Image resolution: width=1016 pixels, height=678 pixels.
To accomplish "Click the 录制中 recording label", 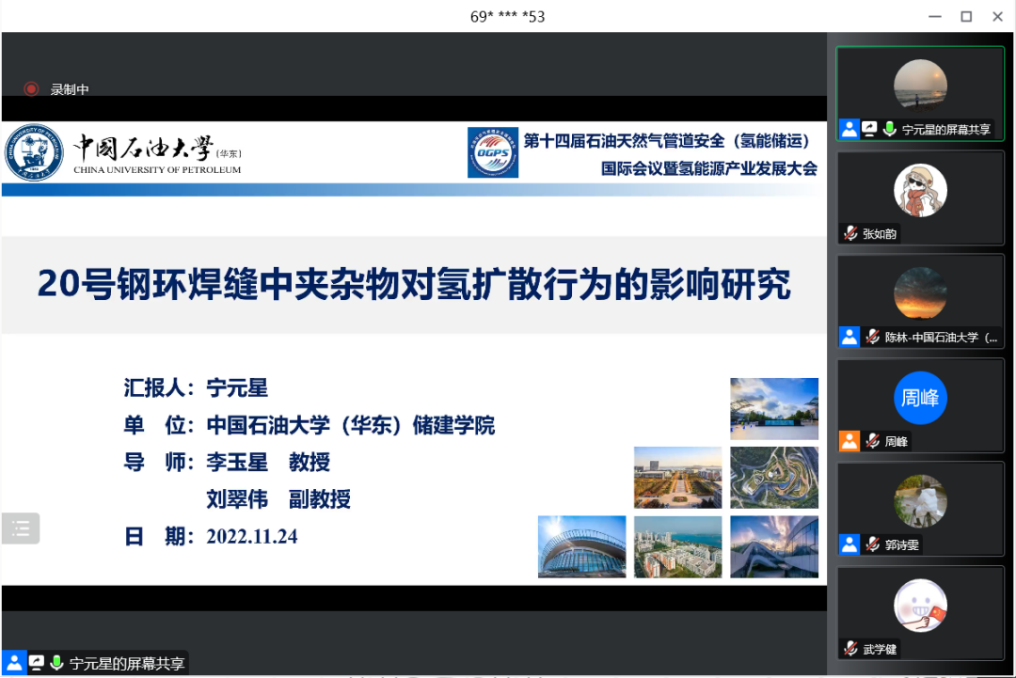I will [x=66, y=88].
